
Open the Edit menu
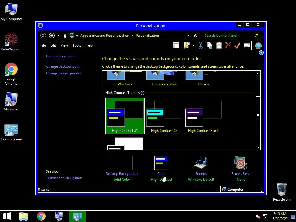click(x=53, y=45)
